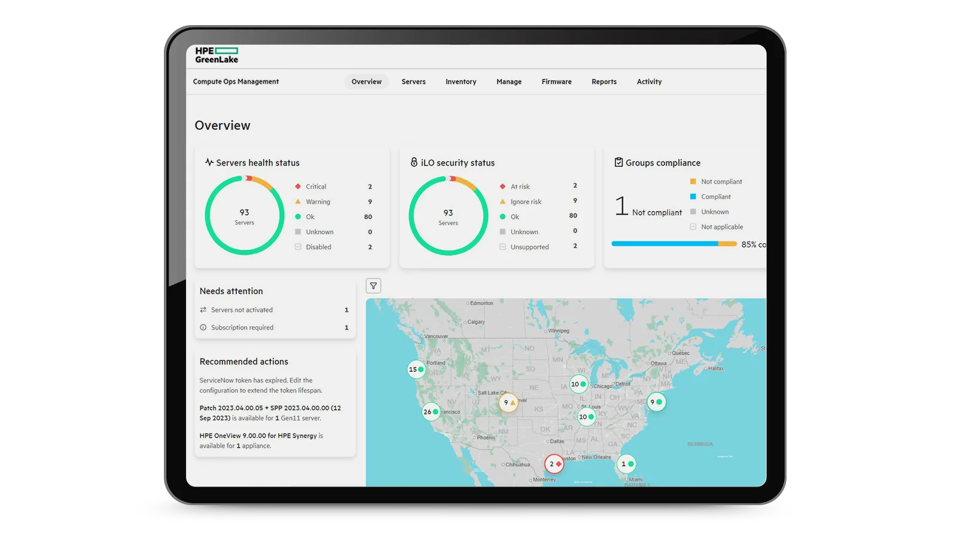Click the Subscription required info icon
This screenshot has height=538, width=957.
tap(203, 328)
